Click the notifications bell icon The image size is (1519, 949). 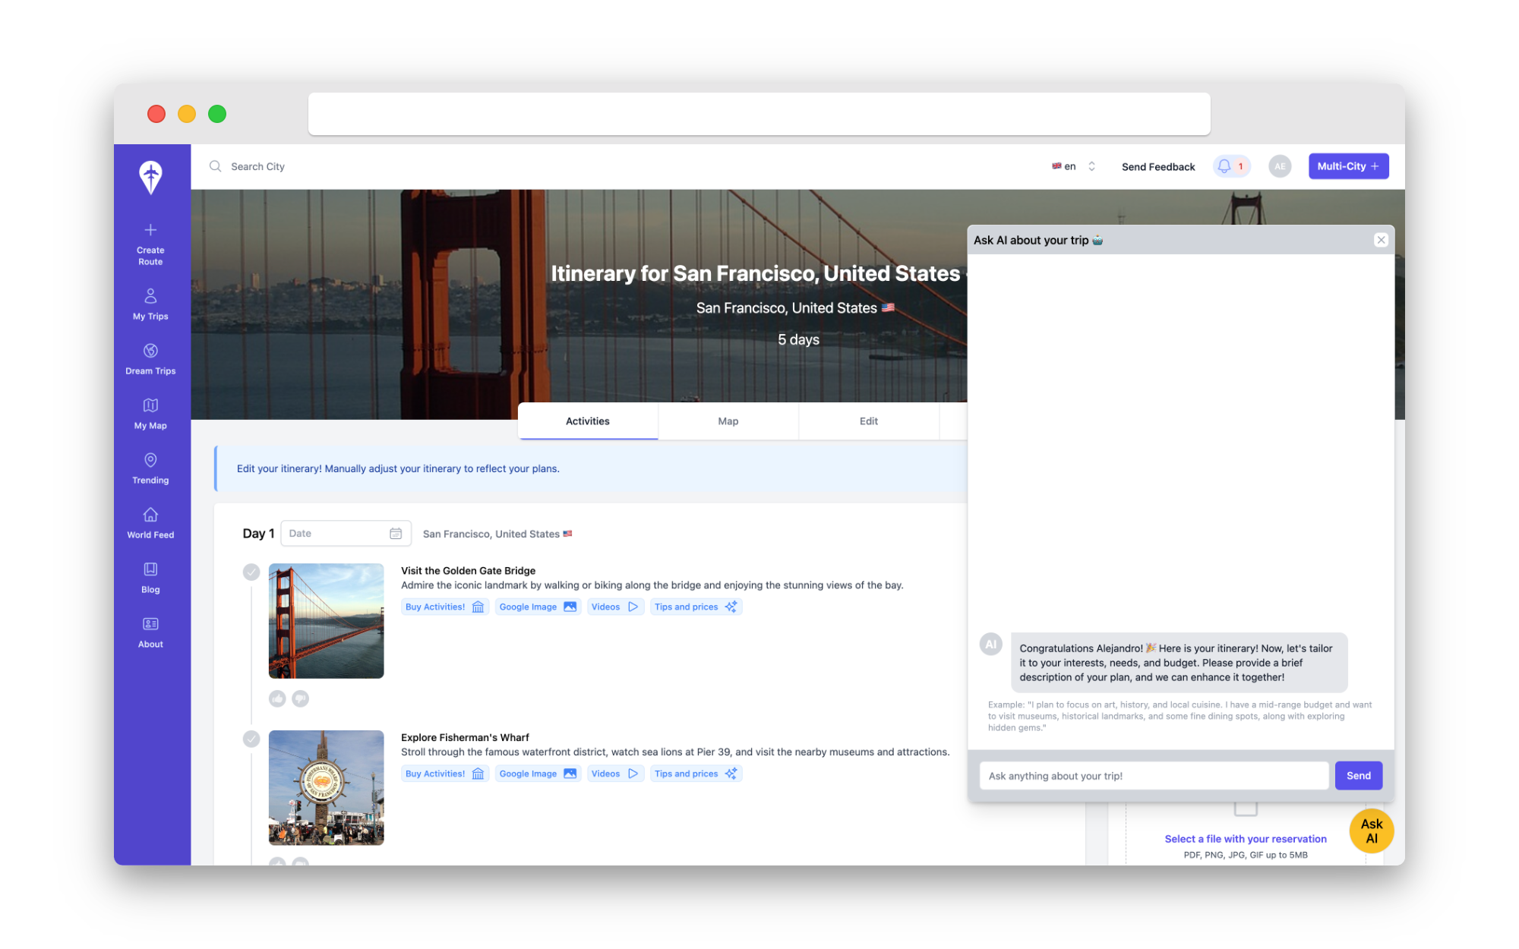[x=1224, y=166]
